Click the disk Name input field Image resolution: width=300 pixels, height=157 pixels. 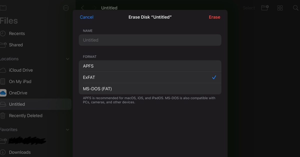[150, 40]
